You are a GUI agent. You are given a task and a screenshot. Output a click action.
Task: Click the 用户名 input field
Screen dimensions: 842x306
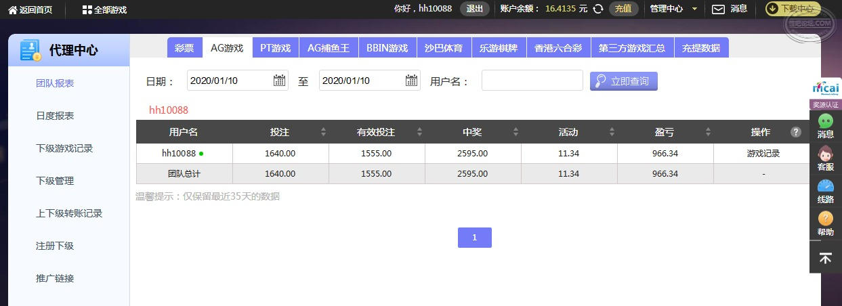point(532,81)
